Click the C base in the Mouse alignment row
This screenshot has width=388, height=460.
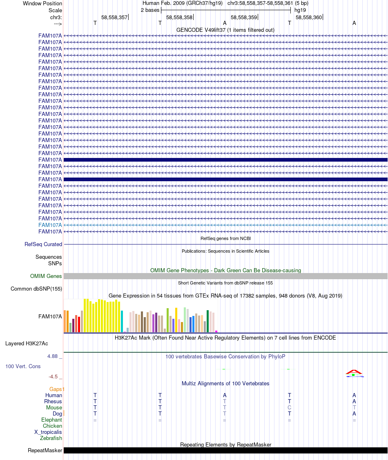[290, 407]
